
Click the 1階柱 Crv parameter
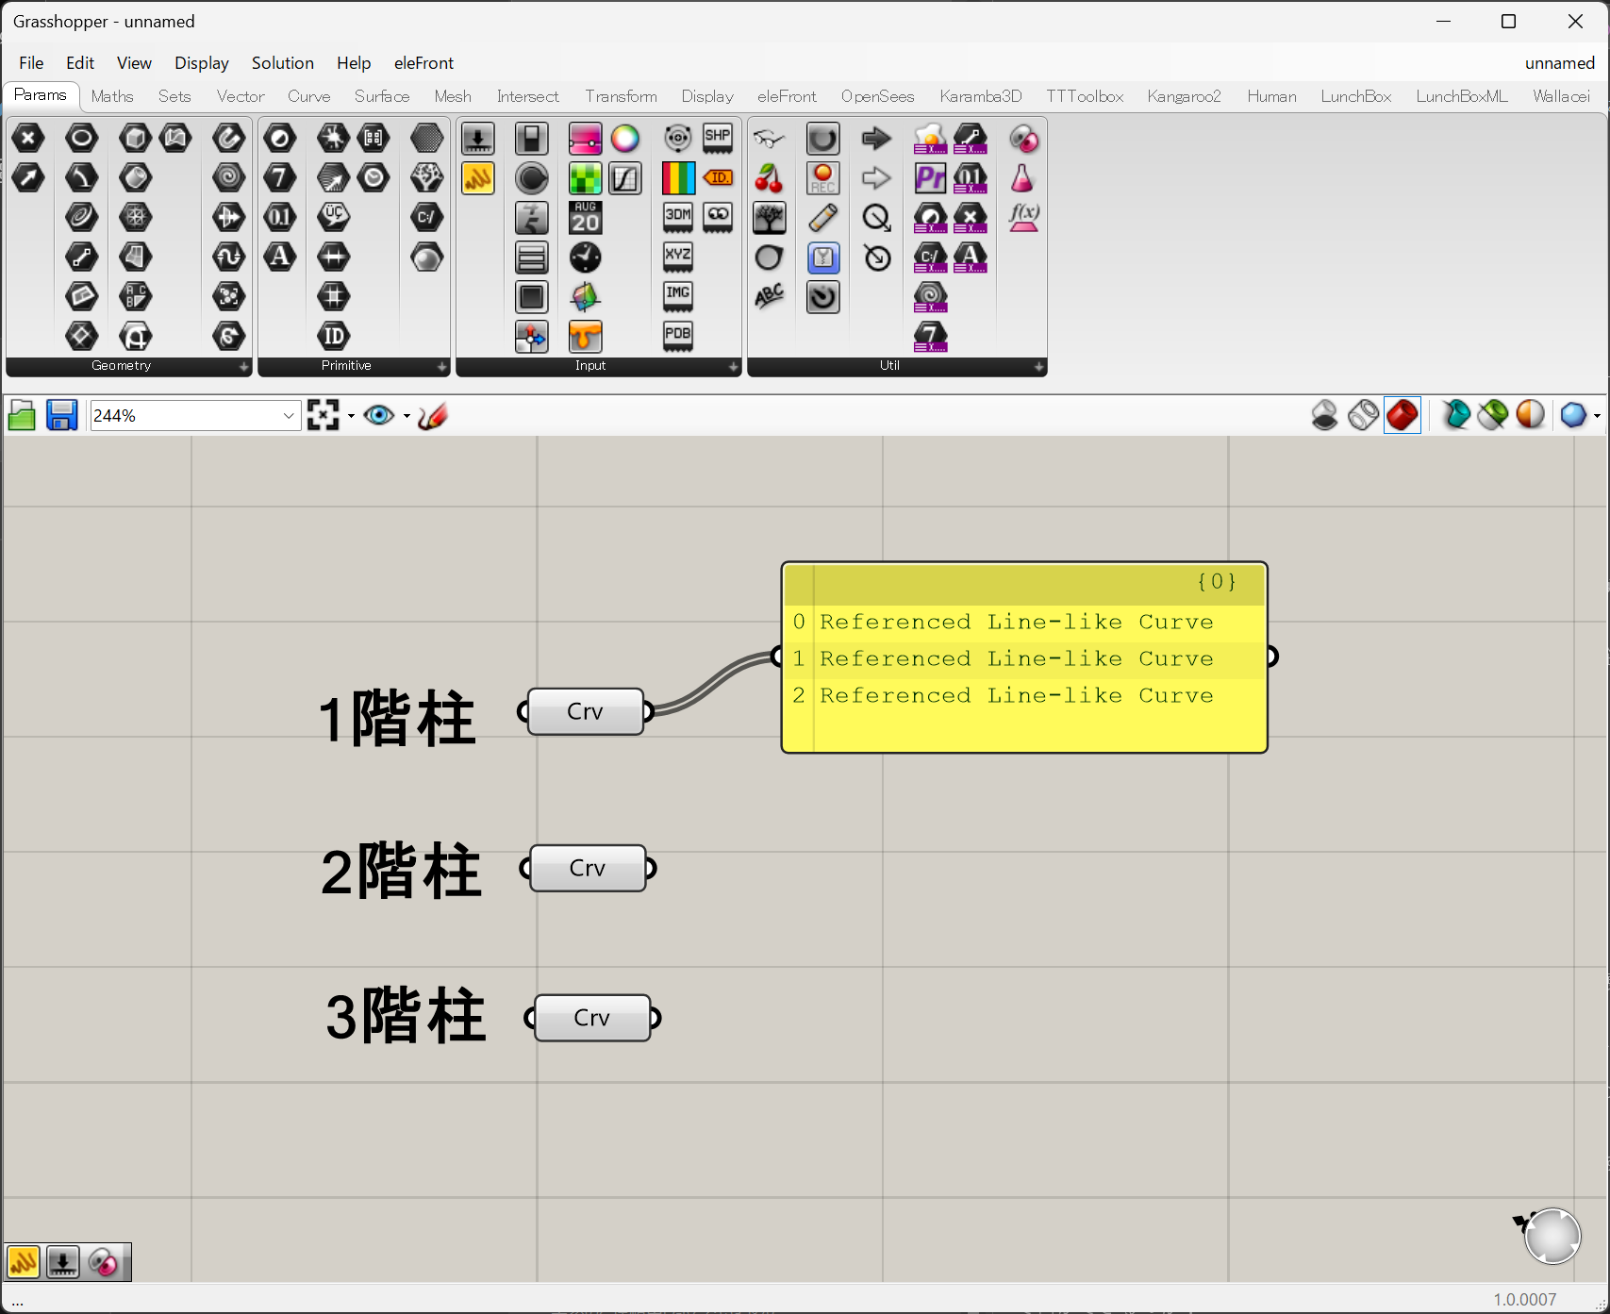pos(585,711)
